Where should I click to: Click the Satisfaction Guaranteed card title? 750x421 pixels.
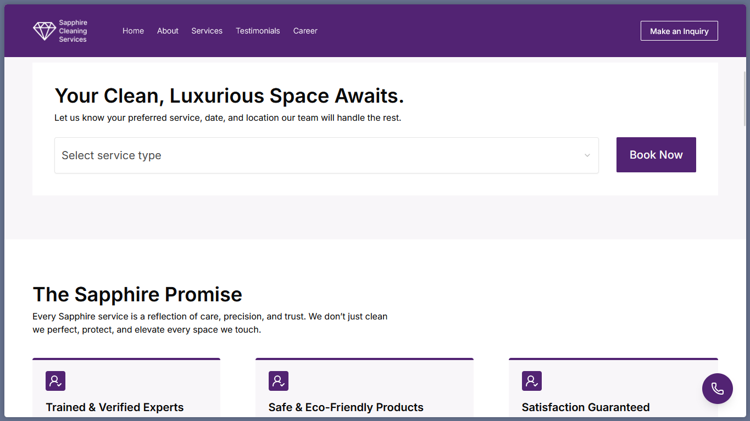point(585,407)
